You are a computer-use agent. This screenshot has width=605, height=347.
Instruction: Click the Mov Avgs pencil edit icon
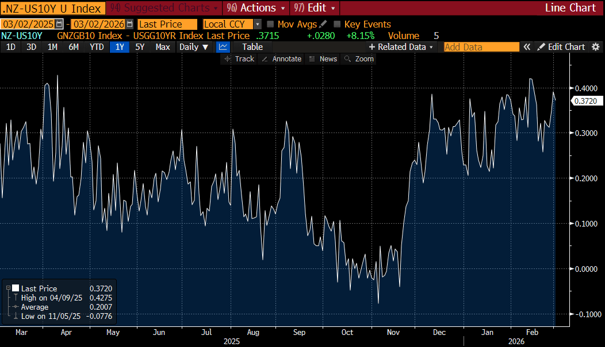(323, 24)
